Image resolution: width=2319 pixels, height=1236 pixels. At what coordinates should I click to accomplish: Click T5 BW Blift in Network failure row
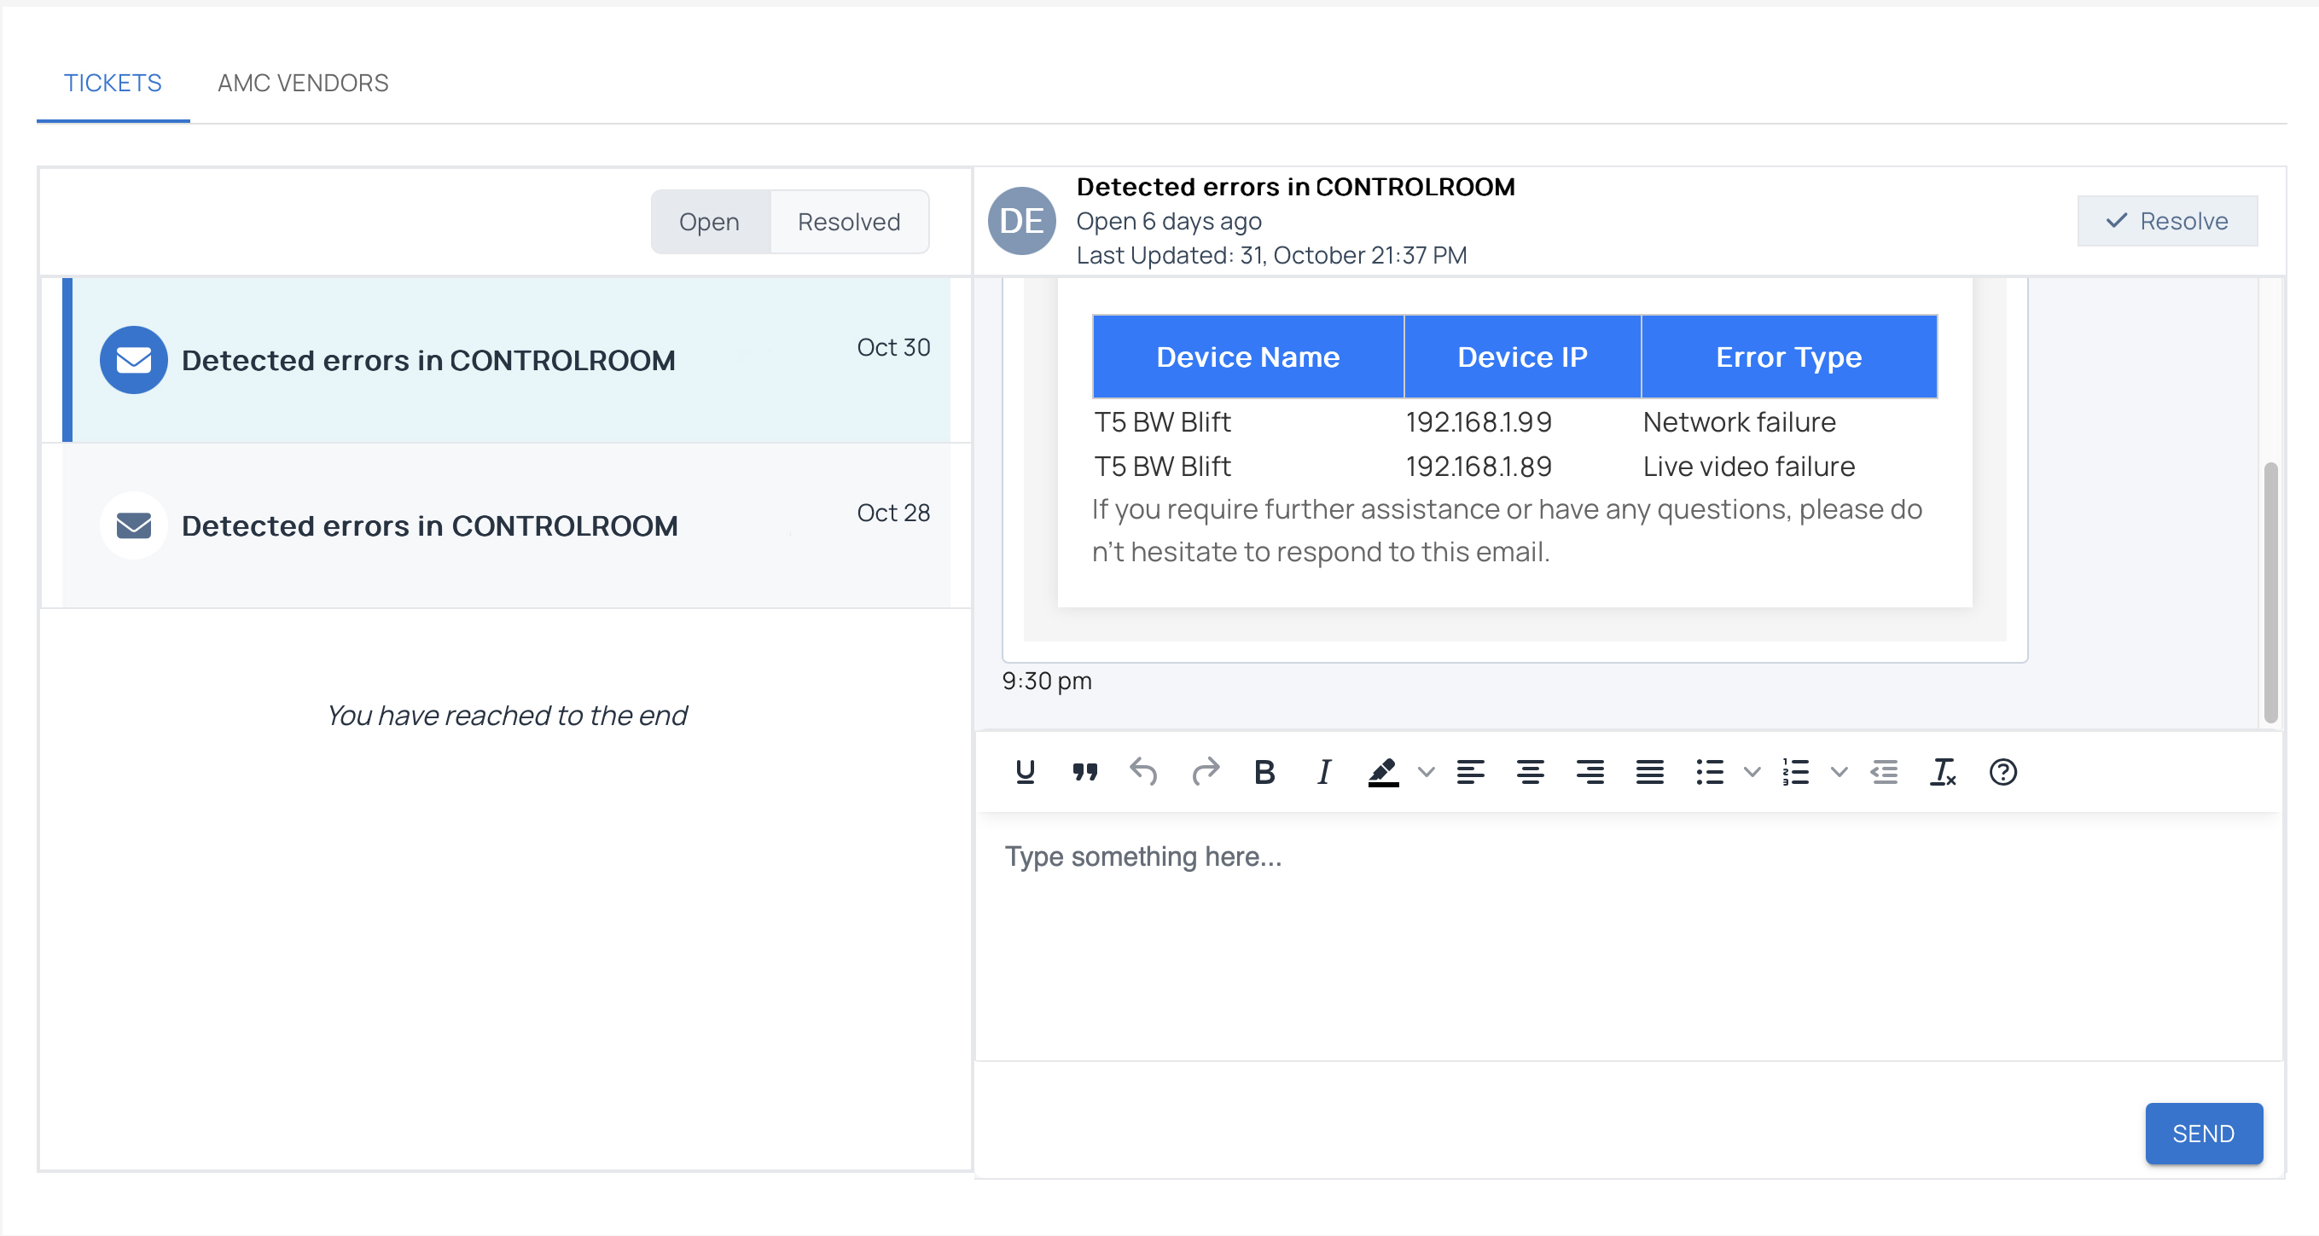[1162, 421]
